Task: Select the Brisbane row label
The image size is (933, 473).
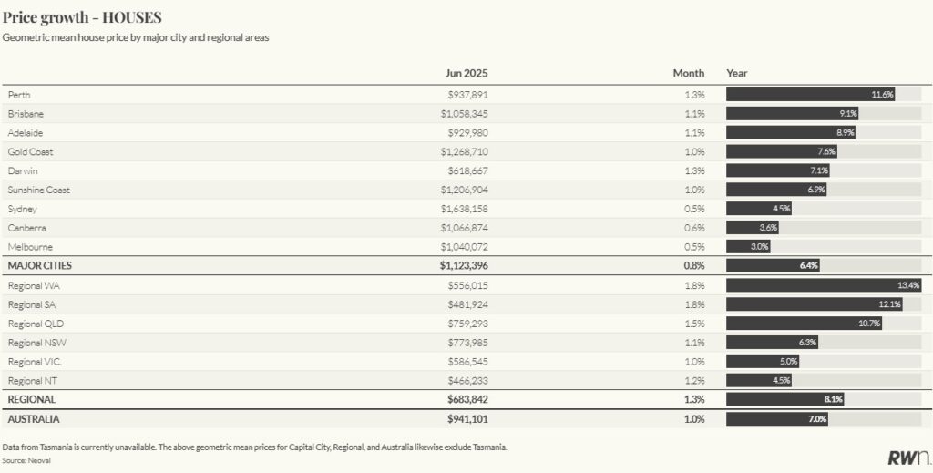Action: pos(26,114)
